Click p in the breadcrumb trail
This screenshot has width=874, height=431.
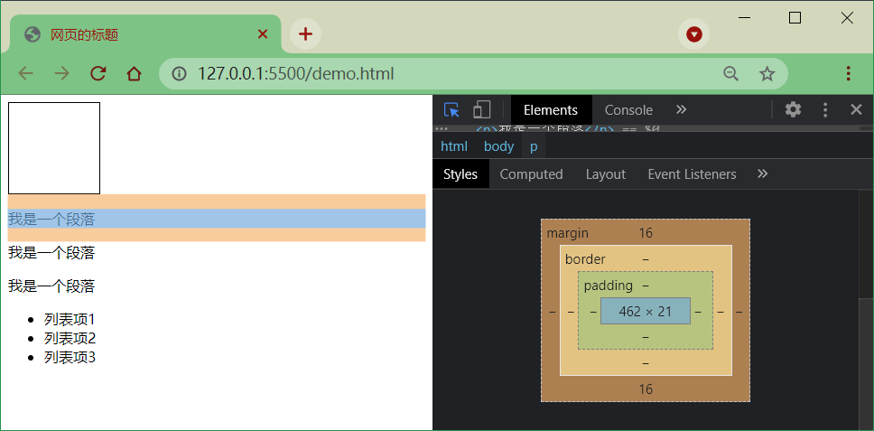(534, 146)
